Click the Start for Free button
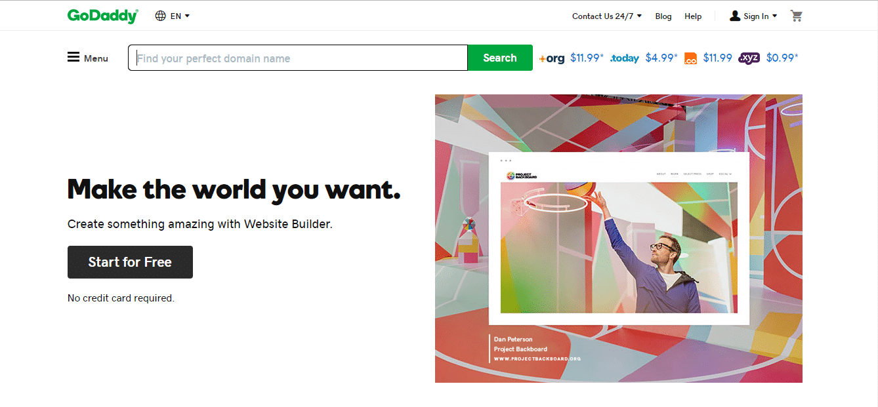878x407 pixels. 129,262
